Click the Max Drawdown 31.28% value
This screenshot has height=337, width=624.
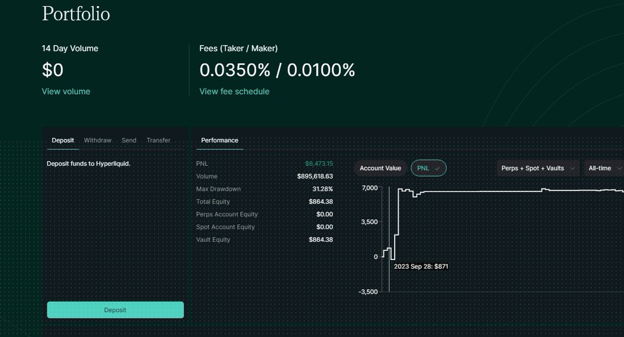click(322, 189)
